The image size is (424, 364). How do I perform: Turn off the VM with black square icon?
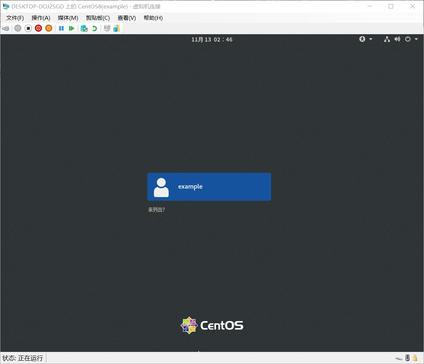[x=28, y=28]
